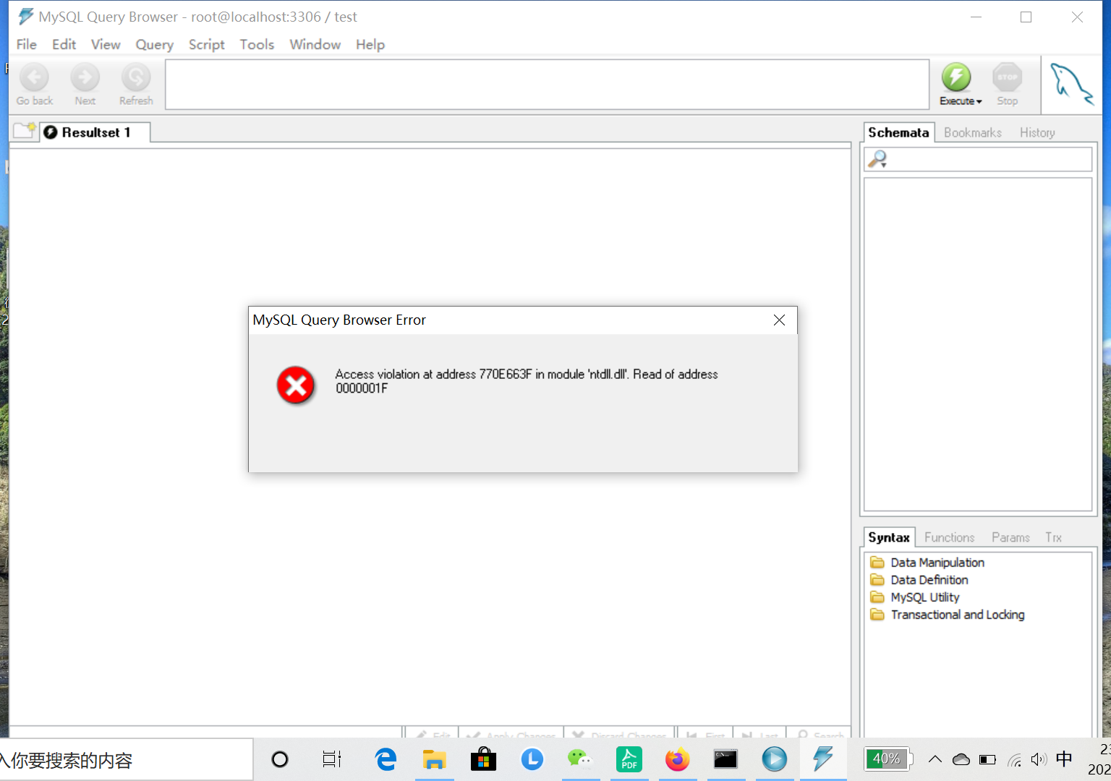The image size is (1111, 781).
Task: Open Microsoft Store from the taskbar
Action: point(483,759)
